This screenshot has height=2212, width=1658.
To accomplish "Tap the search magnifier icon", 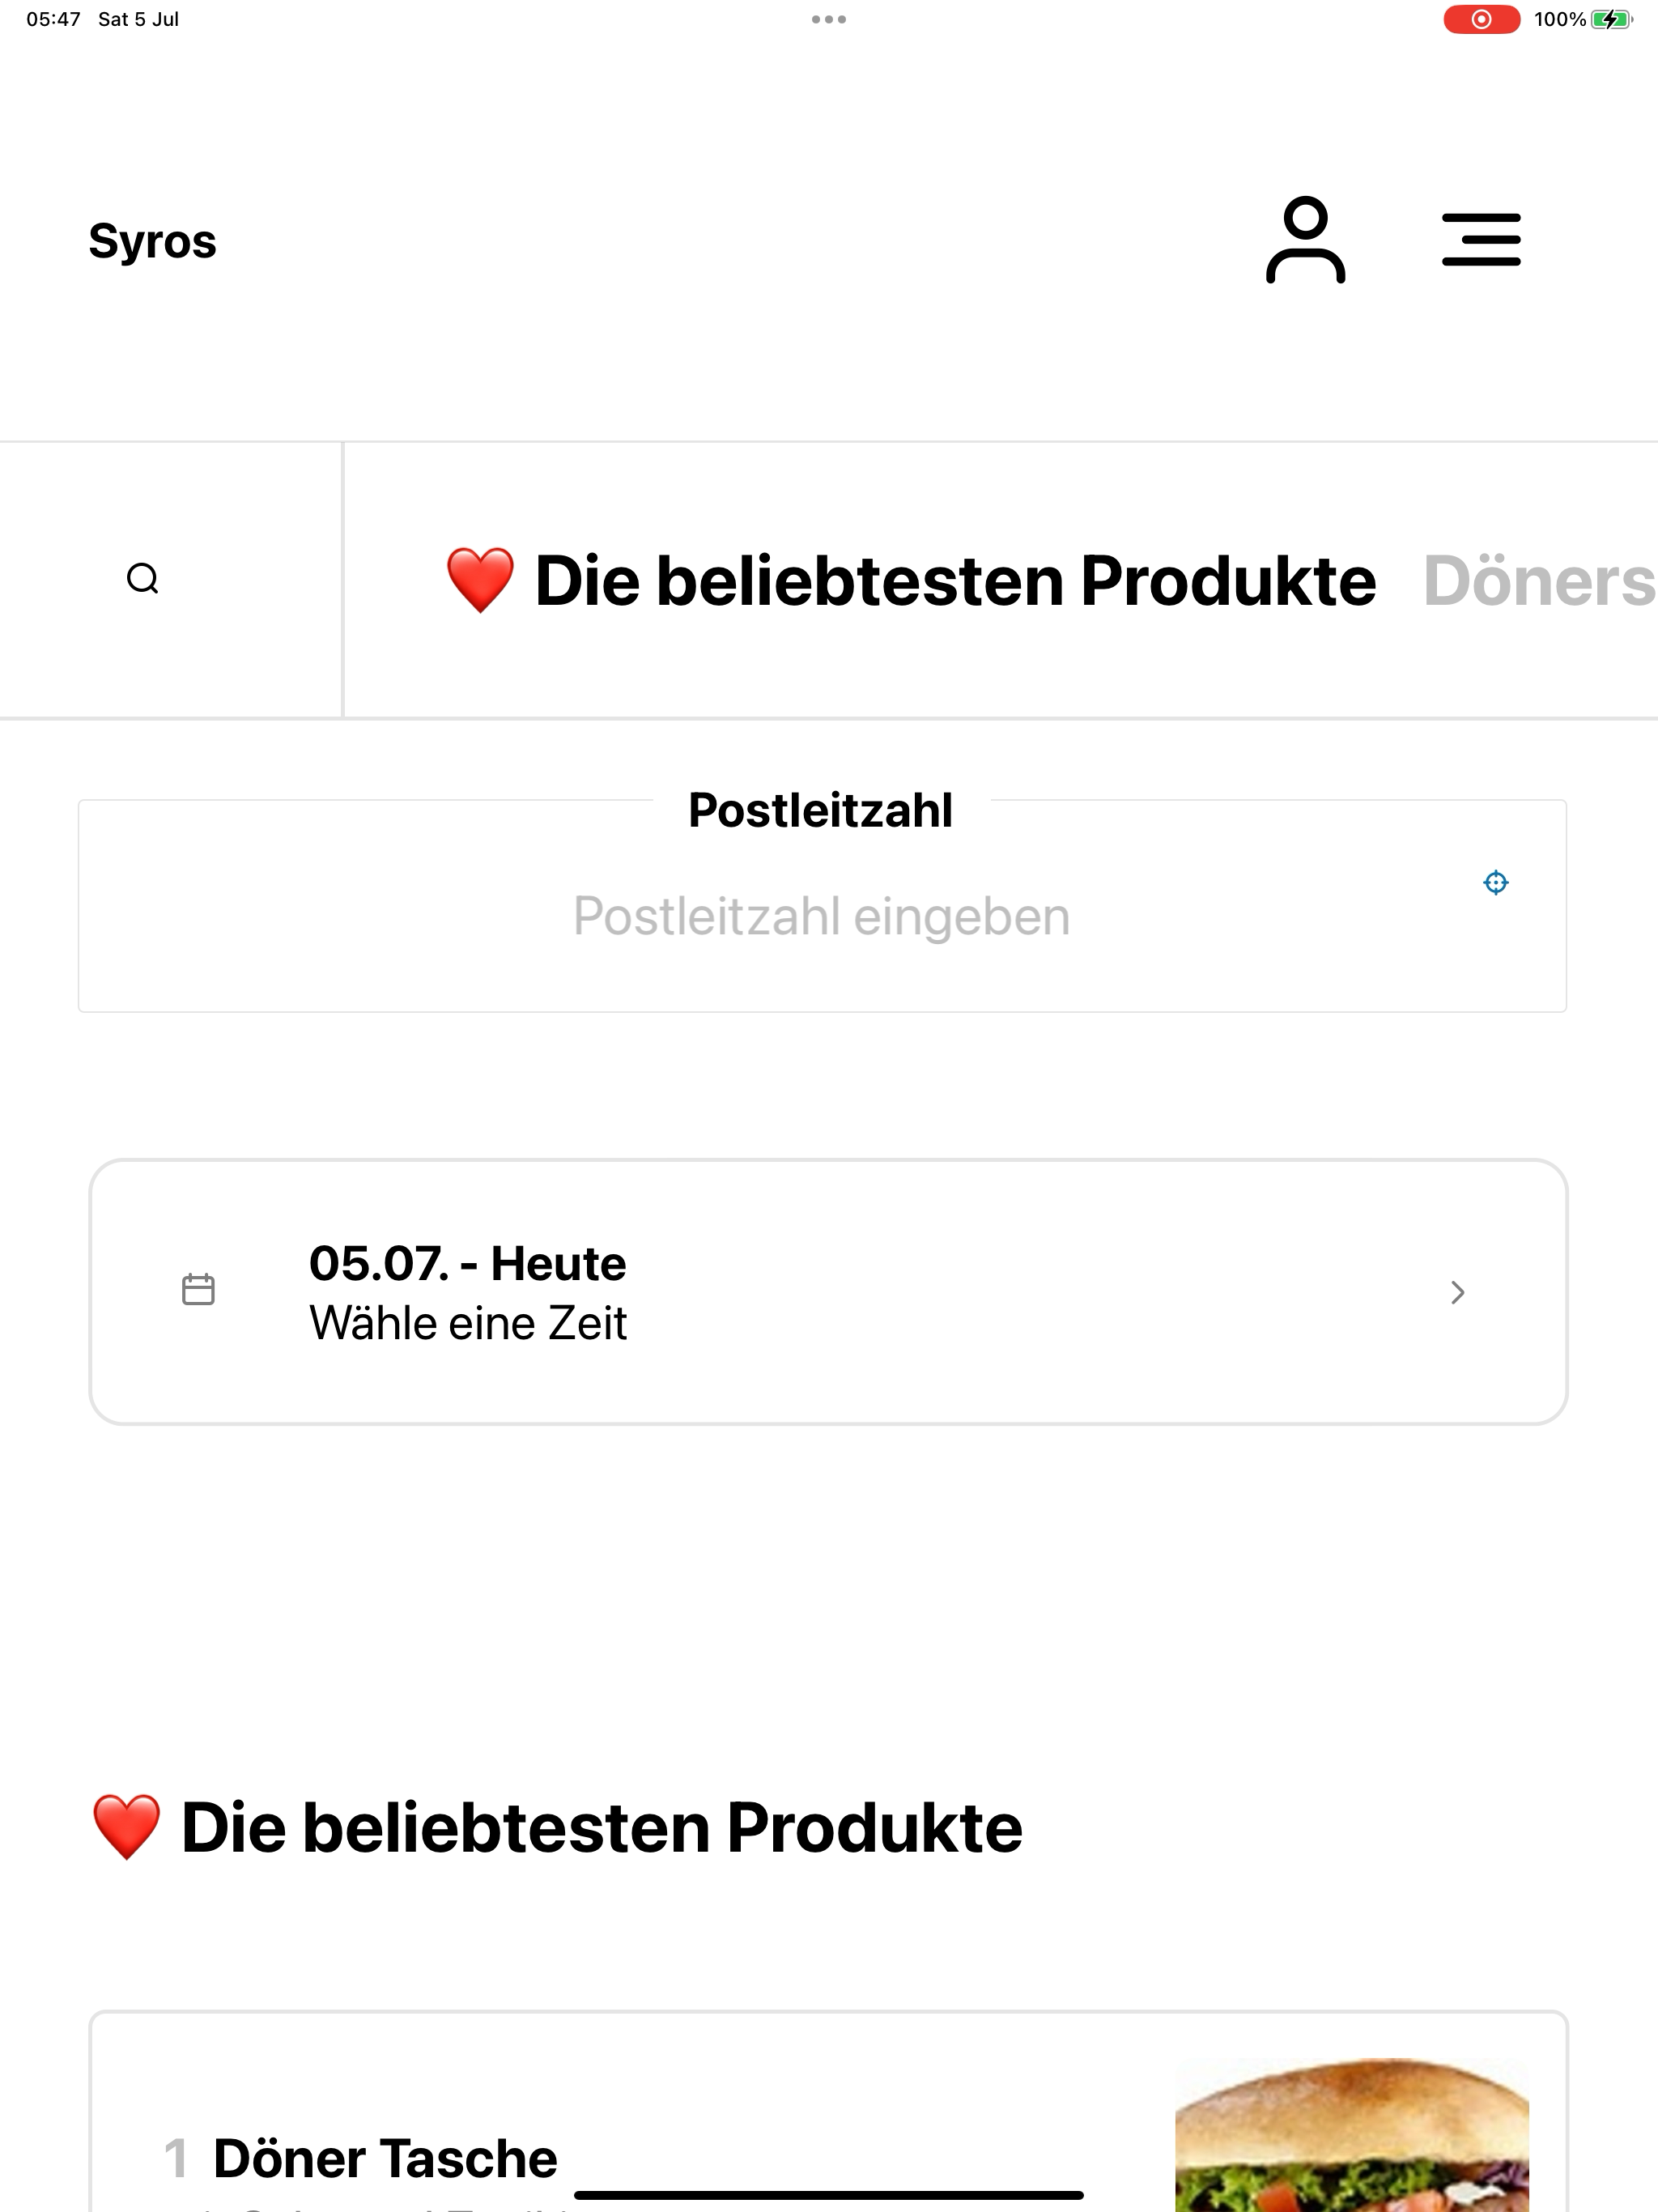I will click(143, 578).
